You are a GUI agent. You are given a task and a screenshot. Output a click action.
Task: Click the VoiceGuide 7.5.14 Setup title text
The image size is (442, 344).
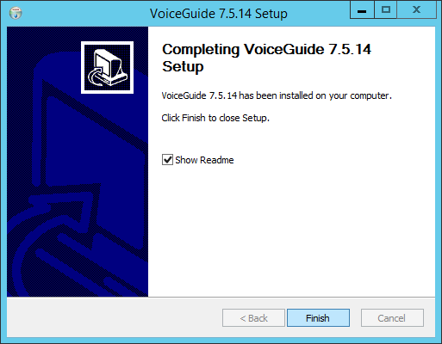tap(219, 14)
